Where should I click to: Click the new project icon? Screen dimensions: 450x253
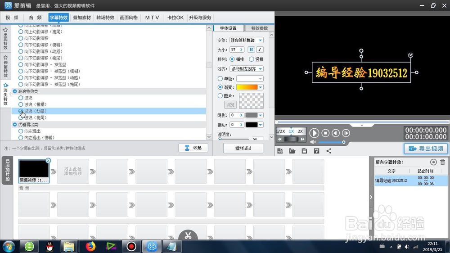280,151
